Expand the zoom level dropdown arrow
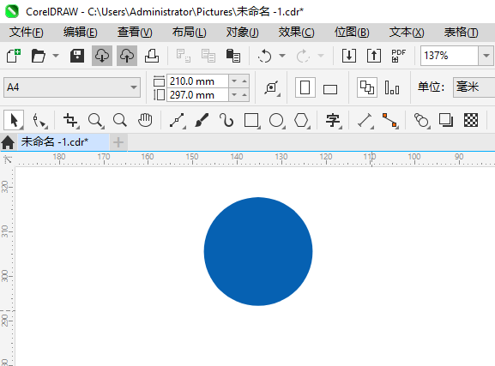 click(x=486, y=56)
